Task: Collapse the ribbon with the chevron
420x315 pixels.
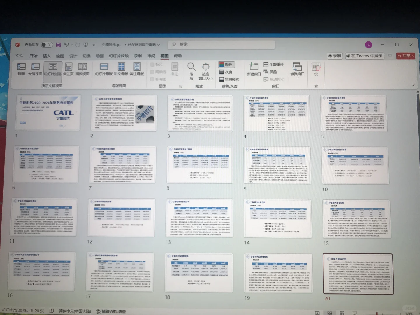Action: coord(413,85)
